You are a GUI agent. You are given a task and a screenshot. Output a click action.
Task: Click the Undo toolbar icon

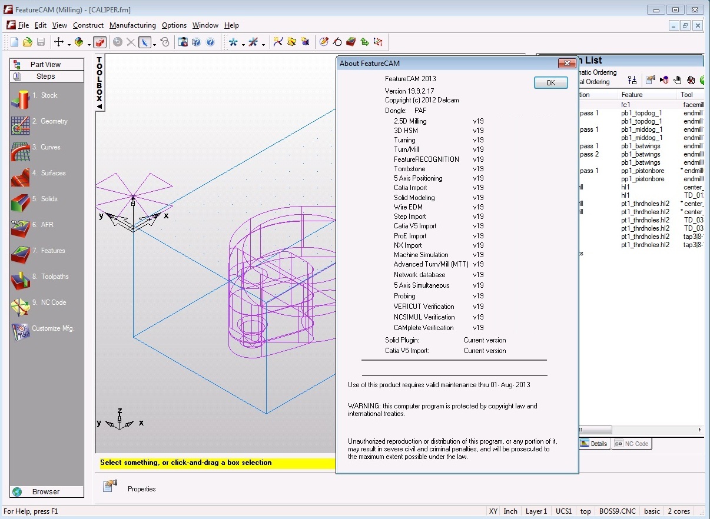pyautogui.click(x=118, y=42)
